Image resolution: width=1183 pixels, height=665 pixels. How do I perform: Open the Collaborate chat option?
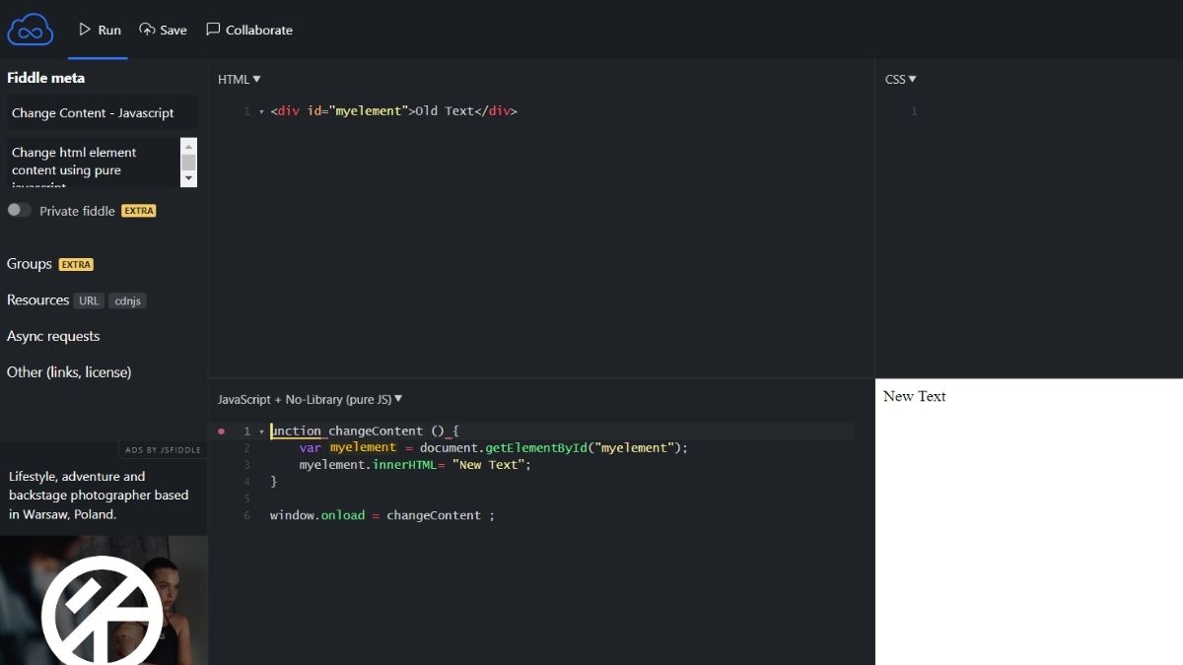[x=248, y=30]
